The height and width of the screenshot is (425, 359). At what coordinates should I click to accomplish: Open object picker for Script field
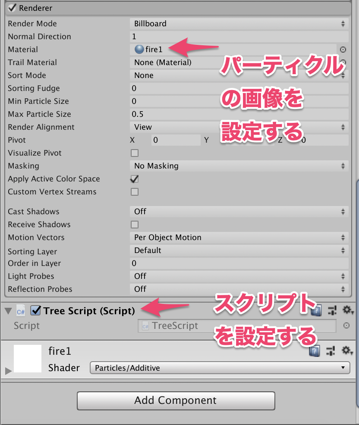click(x=346, y=325)
